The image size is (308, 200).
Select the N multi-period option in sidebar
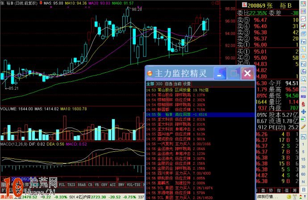[303, 182]
